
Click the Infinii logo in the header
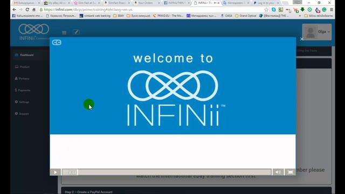33,32
